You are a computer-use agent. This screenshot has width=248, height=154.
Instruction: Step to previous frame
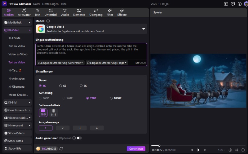point(192,150)
